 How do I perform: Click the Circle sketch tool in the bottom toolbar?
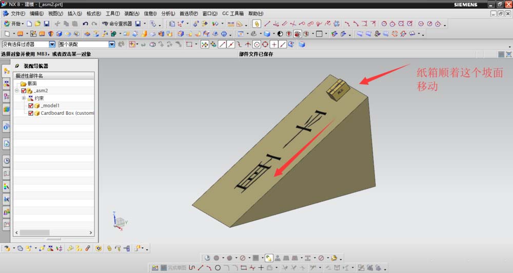[218, 268]
